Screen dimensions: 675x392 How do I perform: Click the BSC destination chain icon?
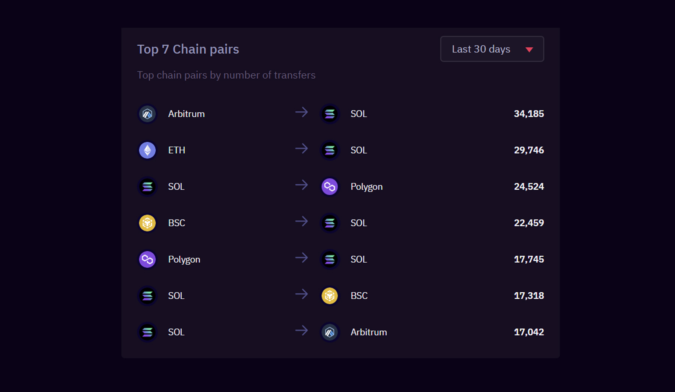(x=330, y=296)
